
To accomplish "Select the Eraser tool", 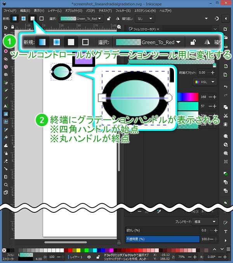I will (x=6, y=161).
